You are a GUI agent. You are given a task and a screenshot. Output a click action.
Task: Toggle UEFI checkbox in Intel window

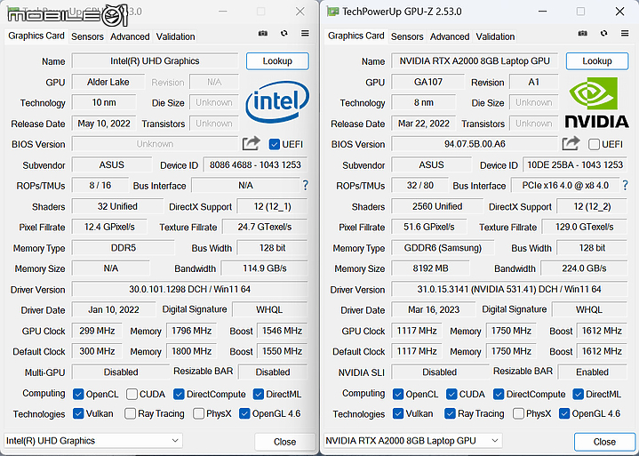click(275, 144)
